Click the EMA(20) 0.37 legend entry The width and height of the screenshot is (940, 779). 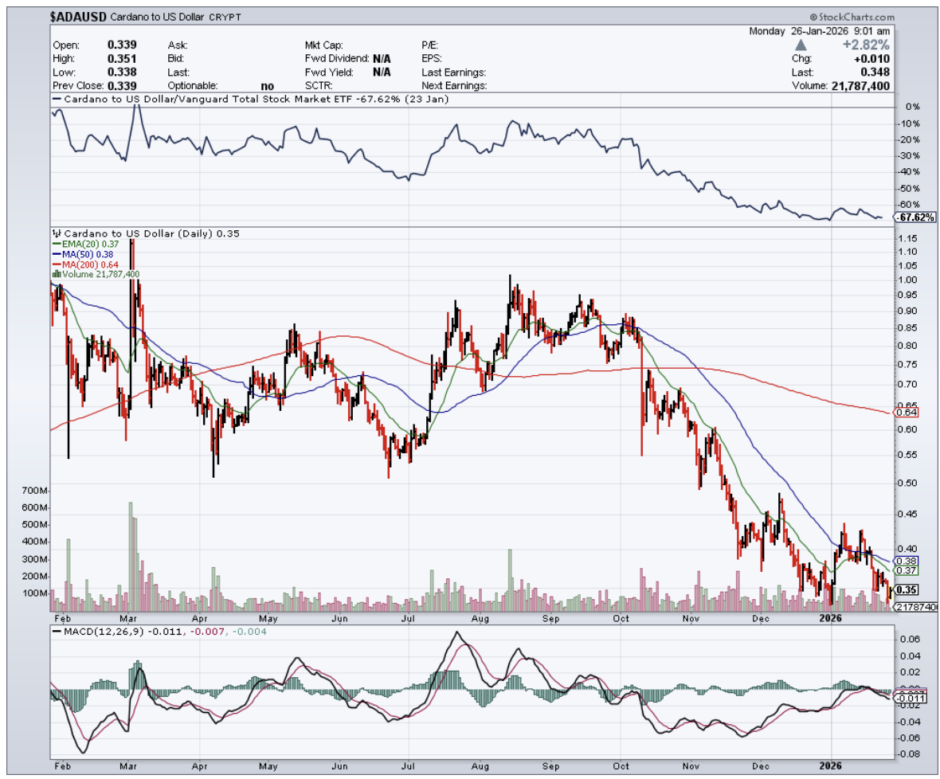(x=90, y=245)
